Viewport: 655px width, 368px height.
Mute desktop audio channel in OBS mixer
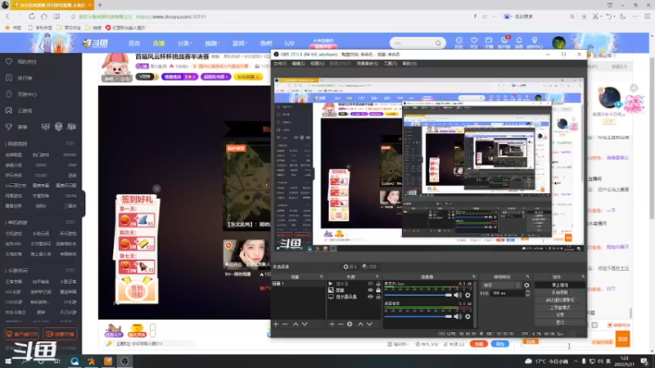point(458,316)
